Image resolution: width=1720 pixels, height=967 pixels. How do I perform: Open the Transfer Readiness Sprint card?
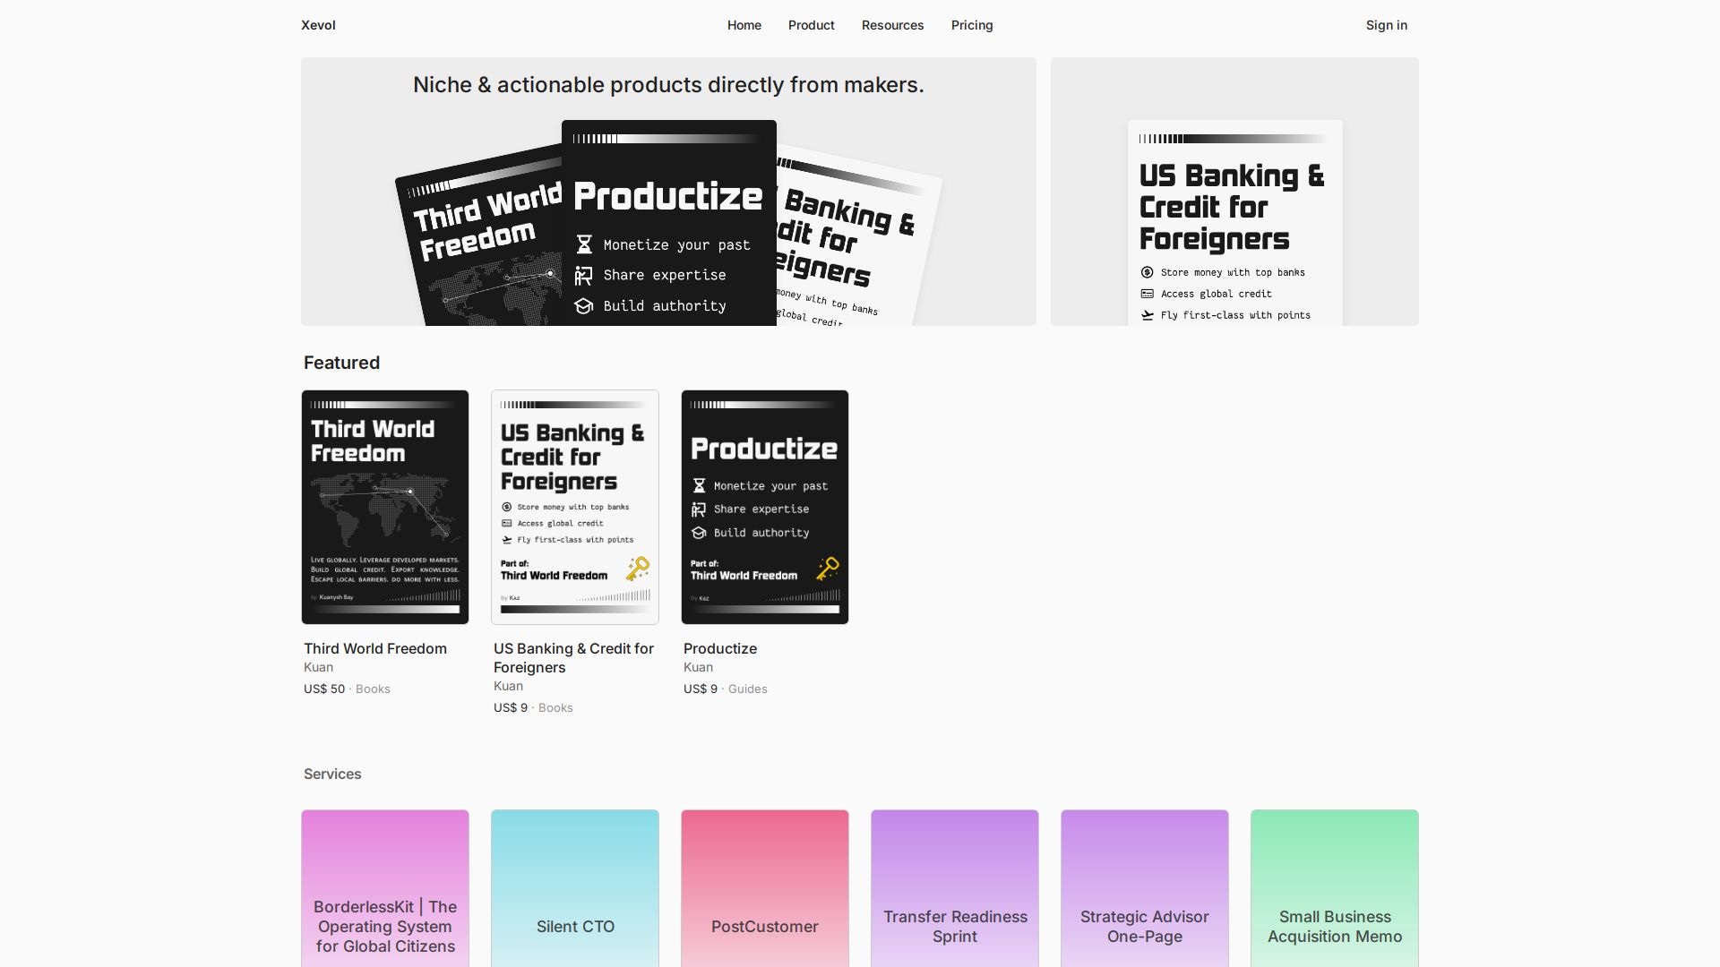955,888
